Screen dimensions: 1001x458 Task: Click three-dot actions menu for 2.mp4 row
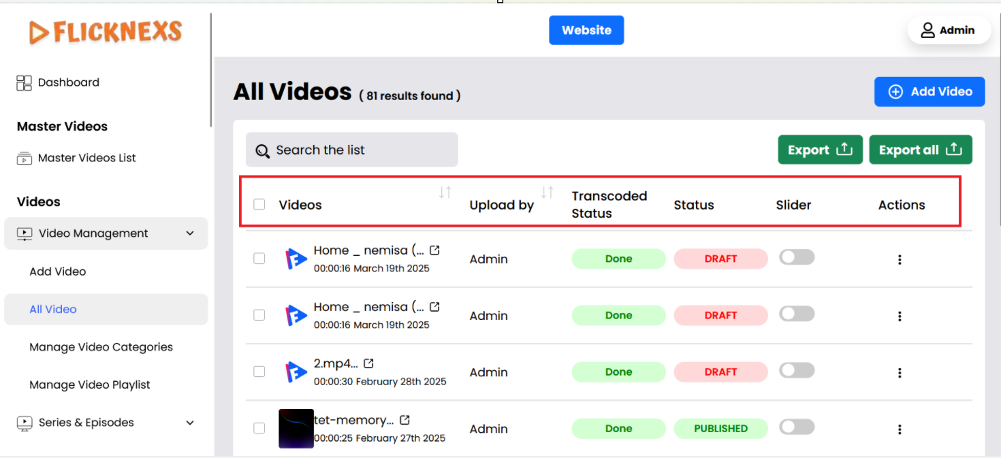click(900, 373)
